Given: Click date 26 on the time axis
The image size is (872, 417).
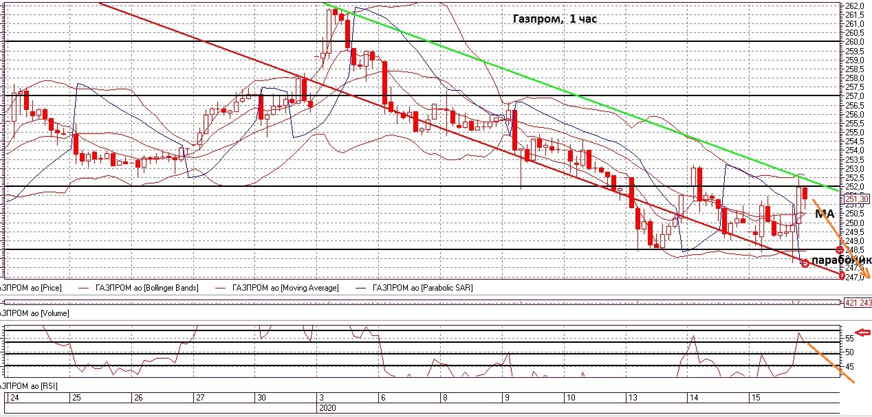Looking at the screenshot, I should (x=138, y=398).
